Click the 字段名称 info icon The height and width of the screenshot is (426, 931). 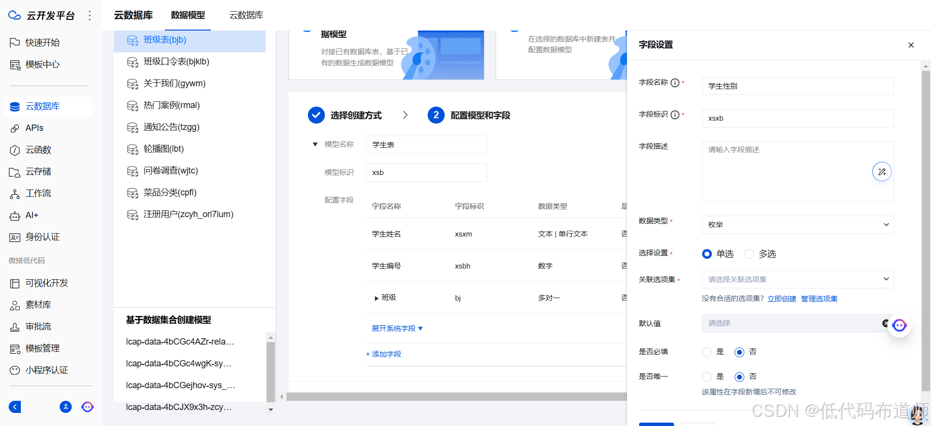click(674, 83)
